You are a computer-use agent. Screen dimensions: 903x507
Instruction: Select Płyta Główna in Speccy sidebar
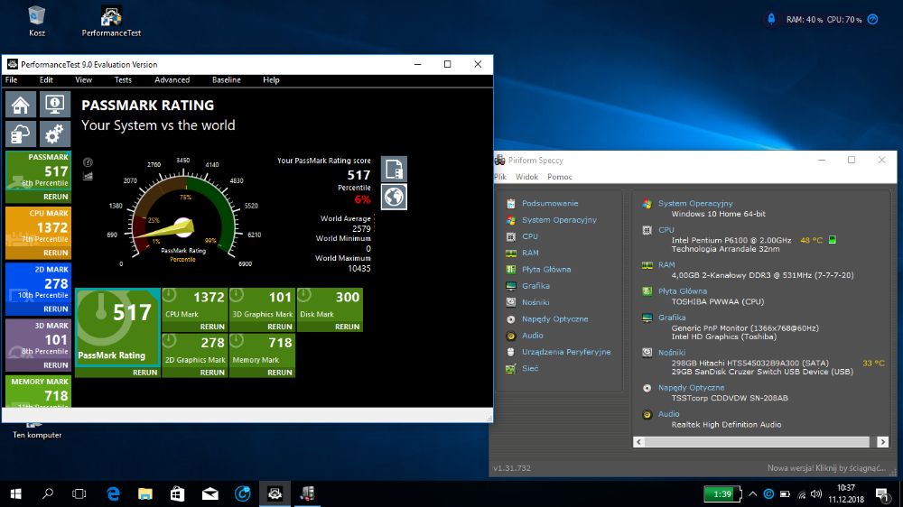[546, 270]
